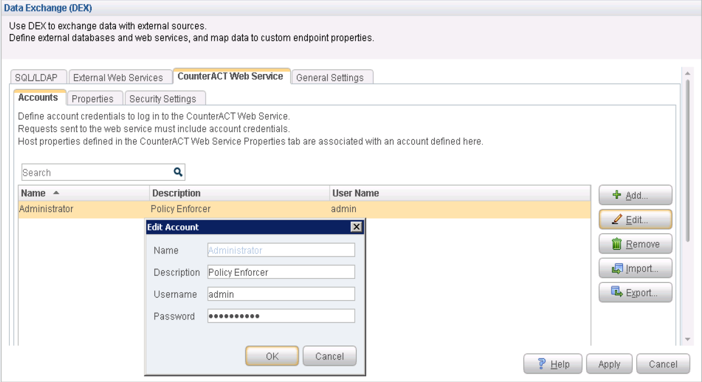The height and width of the screenshot is (382, 702).
Task: Open the SQL/LDAP tab
Action: (x=38, y=77)
